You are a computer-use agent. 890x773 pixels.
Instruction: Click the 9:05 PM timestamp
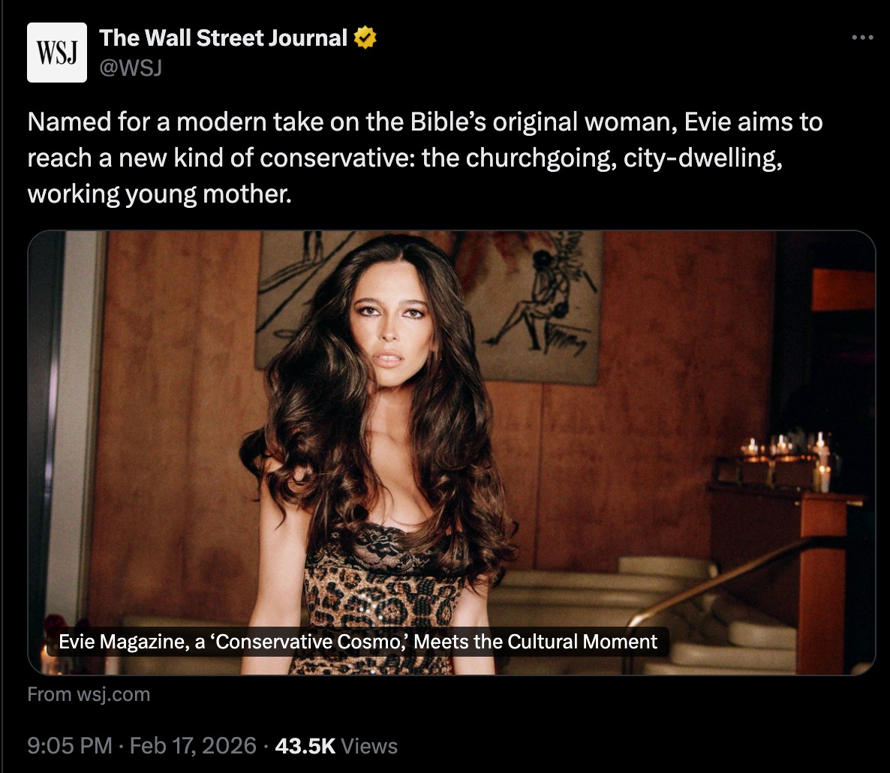[x=70, y=746]
